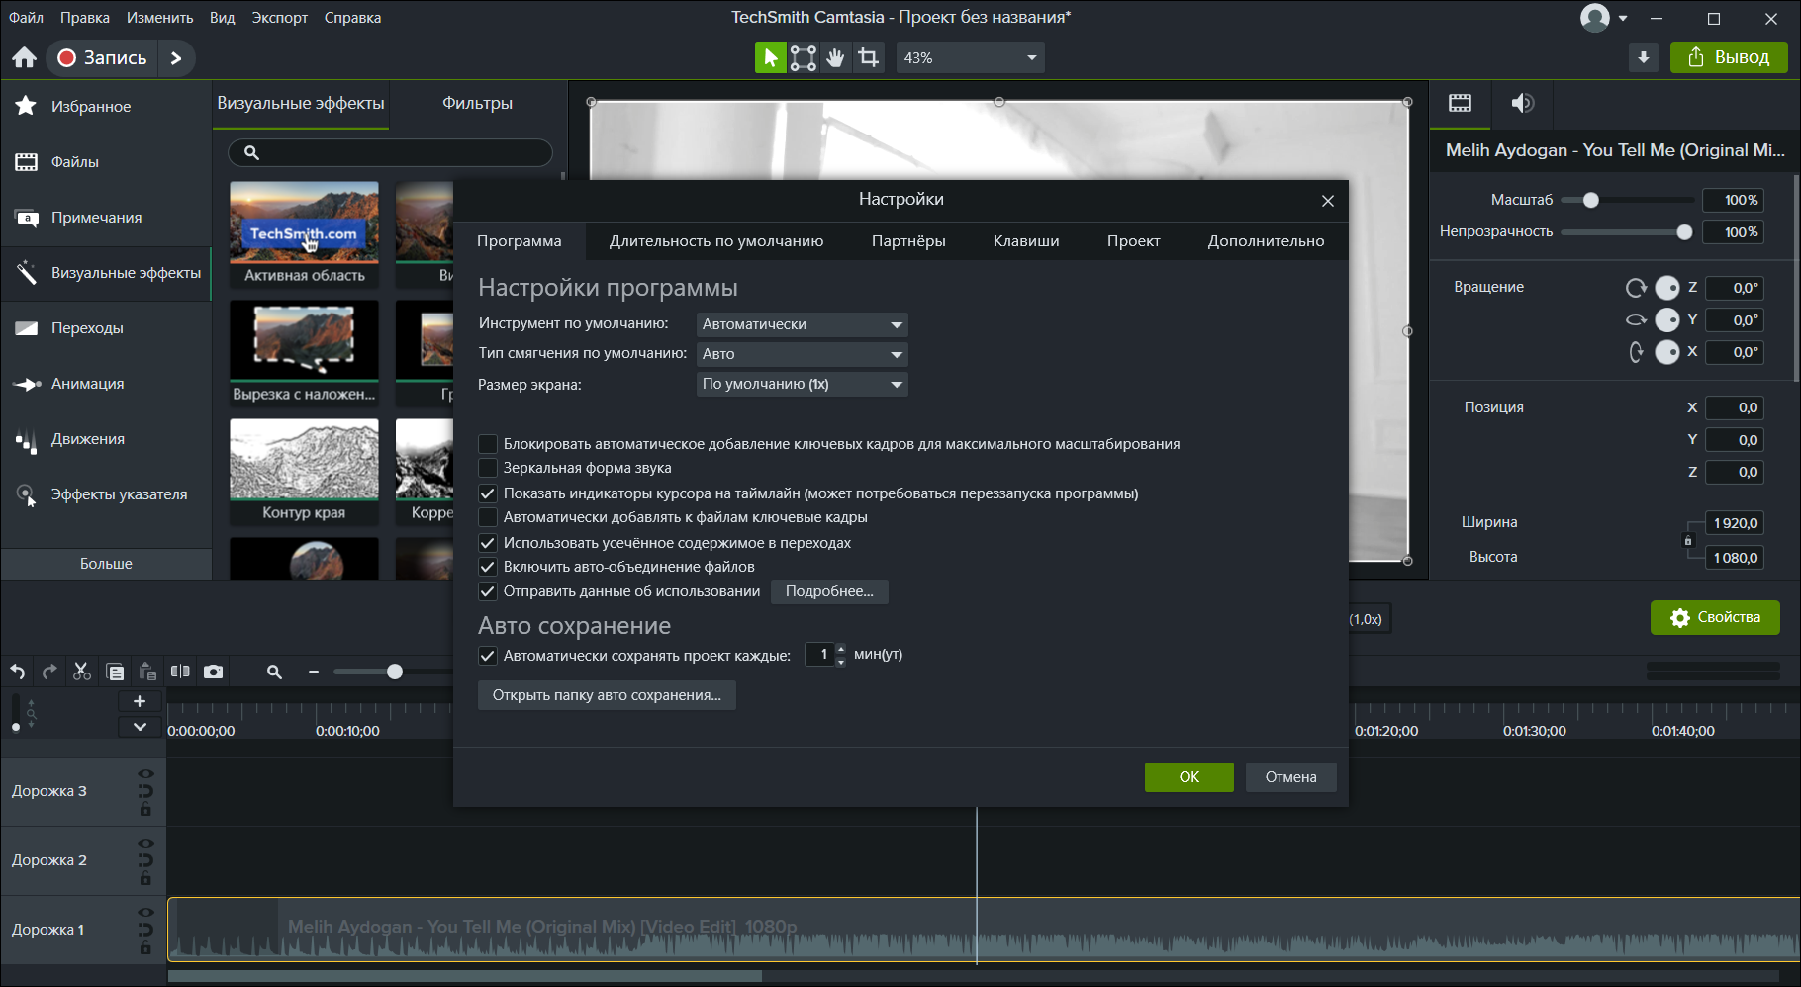Open the Screen size dropdown

tap(803, 384)
